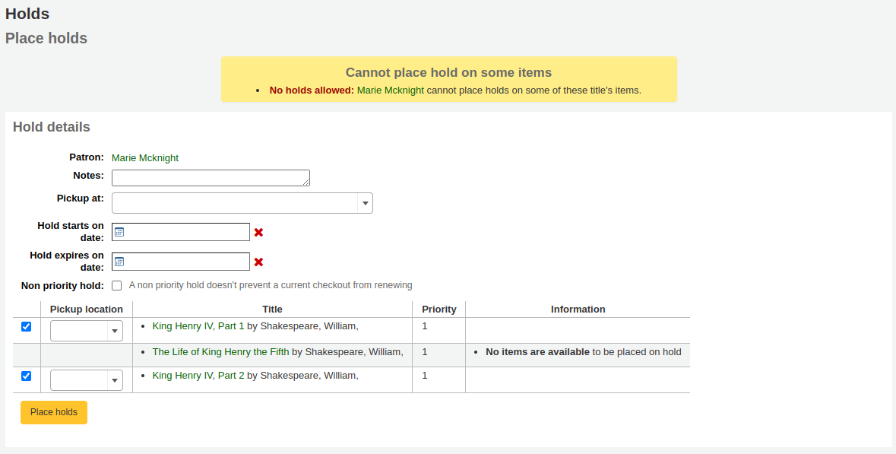896x454 pixels.
Task: Open the Pickup at dropdown
Action: pos(242,203)
